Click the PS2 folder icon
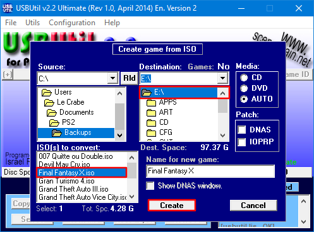The height and width of the screenshot is (232, 314). pos(54,122)
